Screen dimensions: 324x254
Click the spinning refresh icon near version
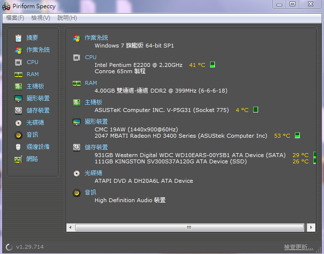(x=9, y=247)
